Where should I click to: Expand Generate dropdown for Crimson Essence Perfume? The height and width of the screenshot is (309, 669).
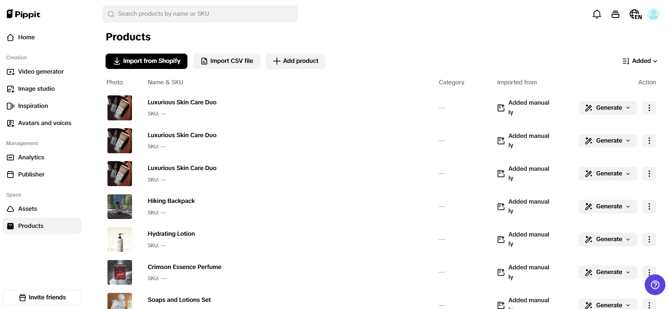click(x=607, y=272)
